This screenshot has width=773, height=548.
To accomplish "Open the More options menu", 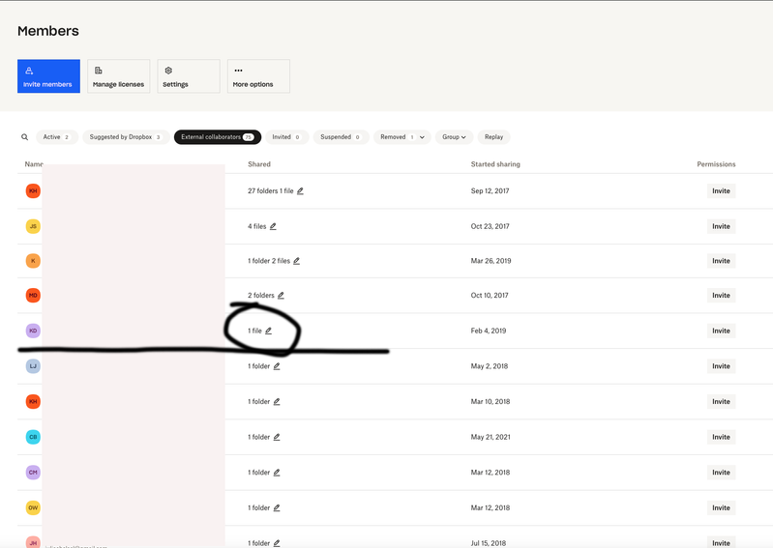I will (x=258, y=76).
